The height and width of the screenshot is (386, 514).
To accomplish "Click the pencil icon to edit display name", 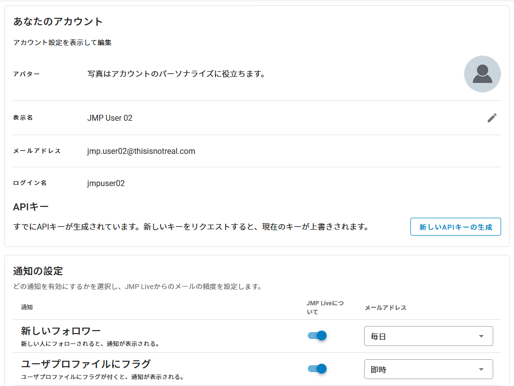I will 492,118.
